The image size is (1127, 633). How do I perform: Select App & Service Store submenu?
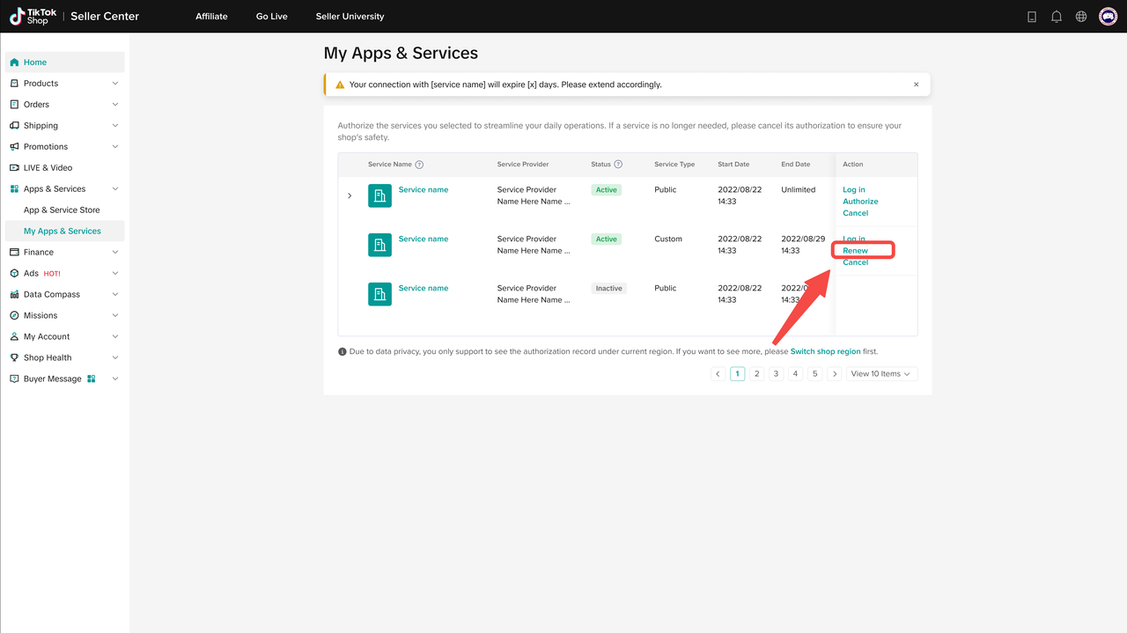(x=62, y=210)
